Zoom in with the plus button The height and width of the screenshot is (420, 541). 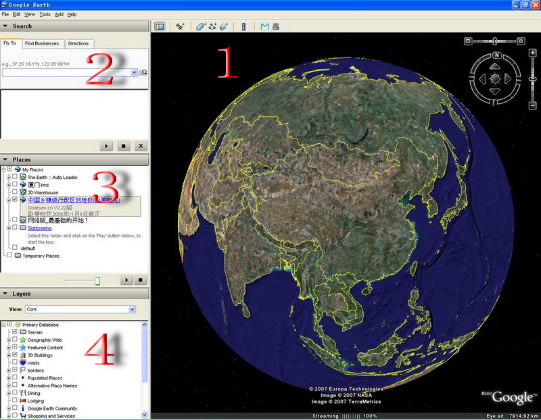(x=532, y=52)
